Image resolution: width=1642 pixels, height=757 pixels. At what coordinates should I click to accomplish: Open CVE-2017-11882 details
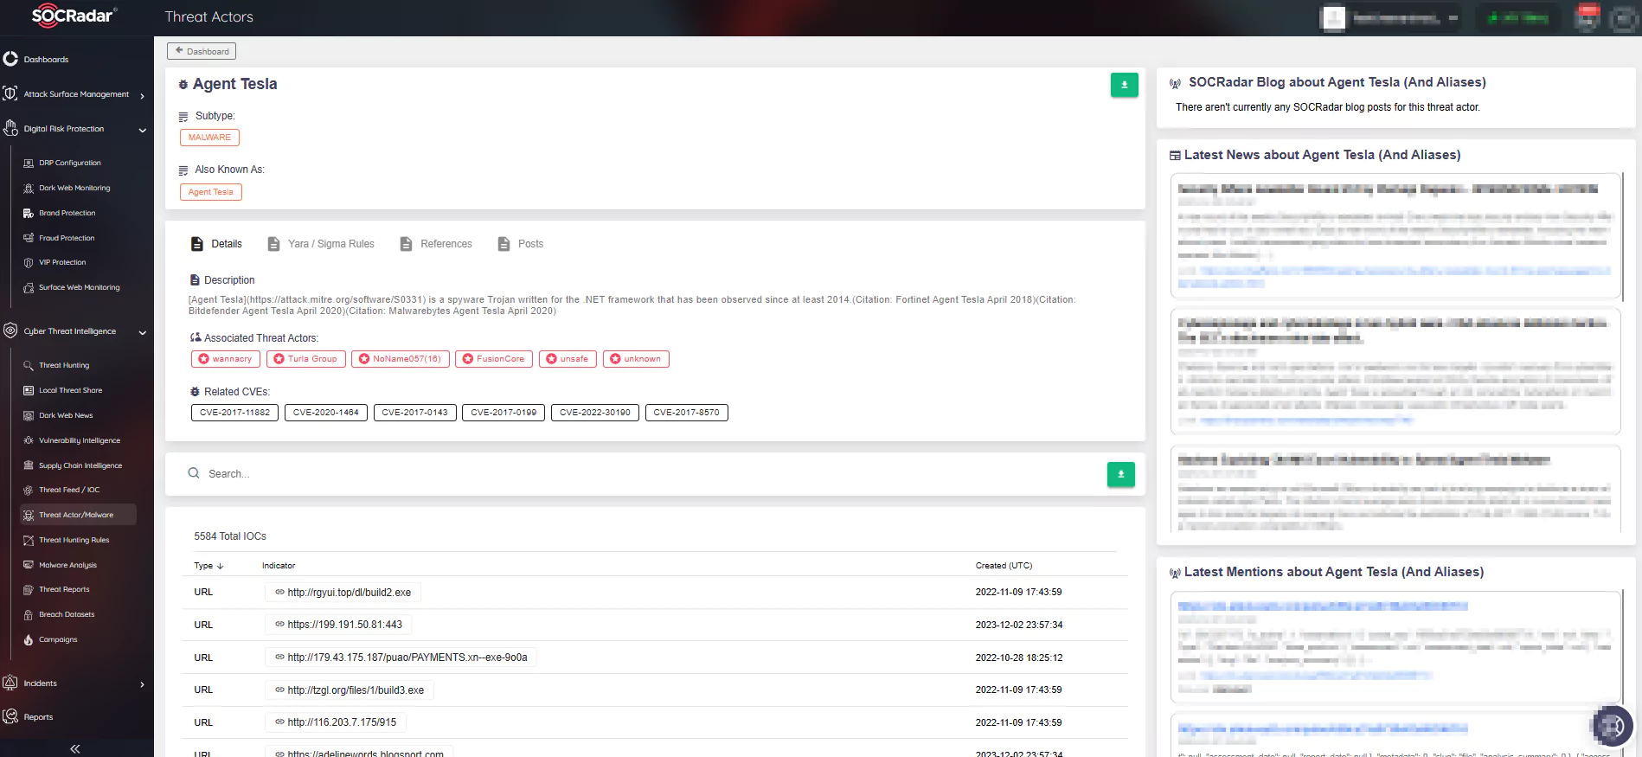[234, 413]
